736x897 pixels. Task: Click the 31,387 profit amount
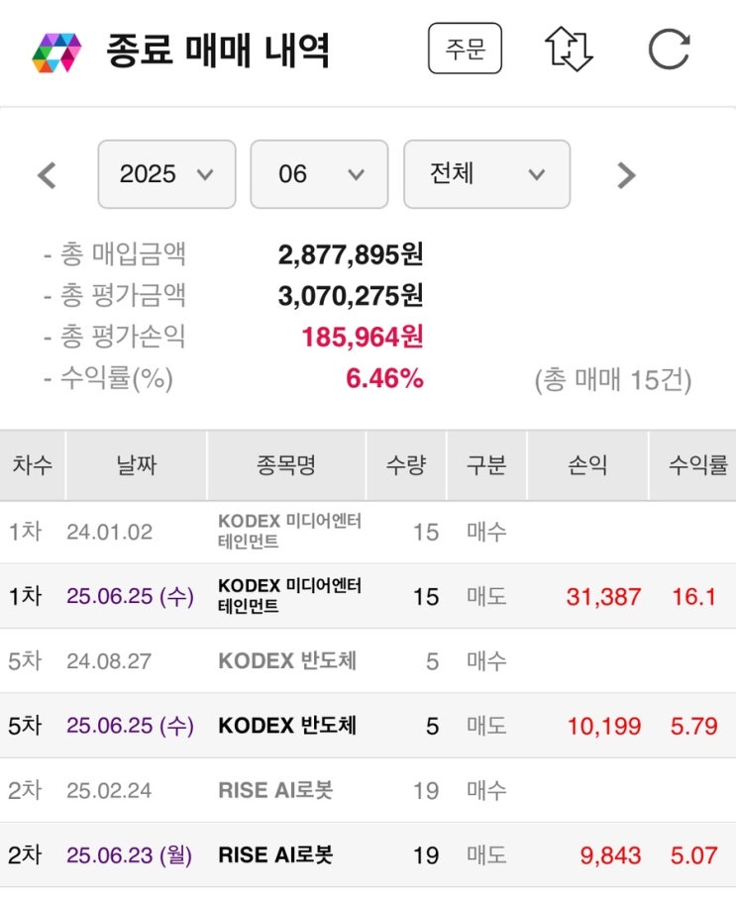[603, 597]
